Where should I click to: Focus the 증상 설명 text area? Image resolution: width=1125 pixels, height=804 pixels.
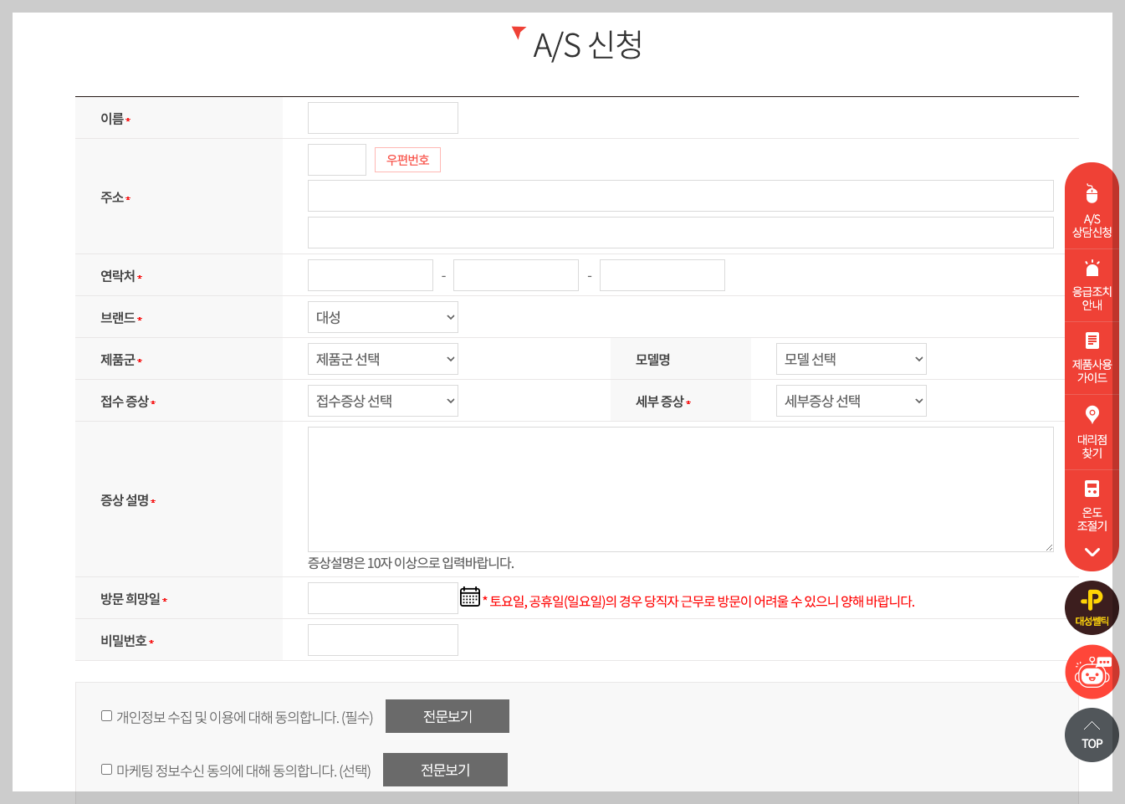[x=681, y=489]
